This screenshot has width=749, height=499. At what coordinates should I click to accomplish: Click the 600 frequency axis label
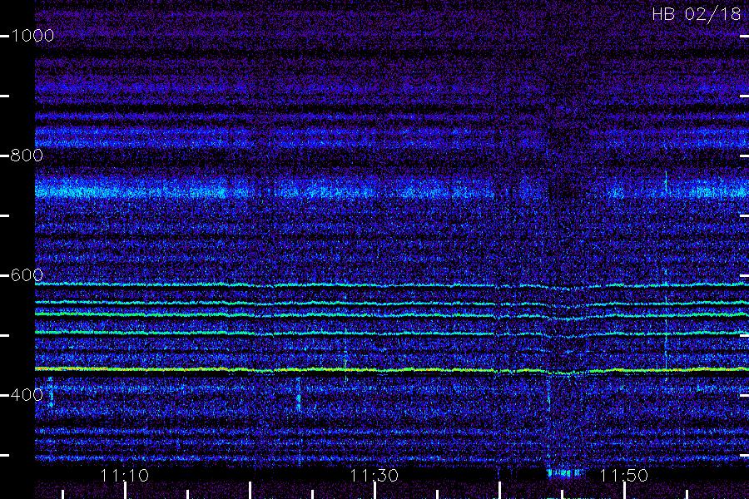pyautogui.click(x=27, y=275)
